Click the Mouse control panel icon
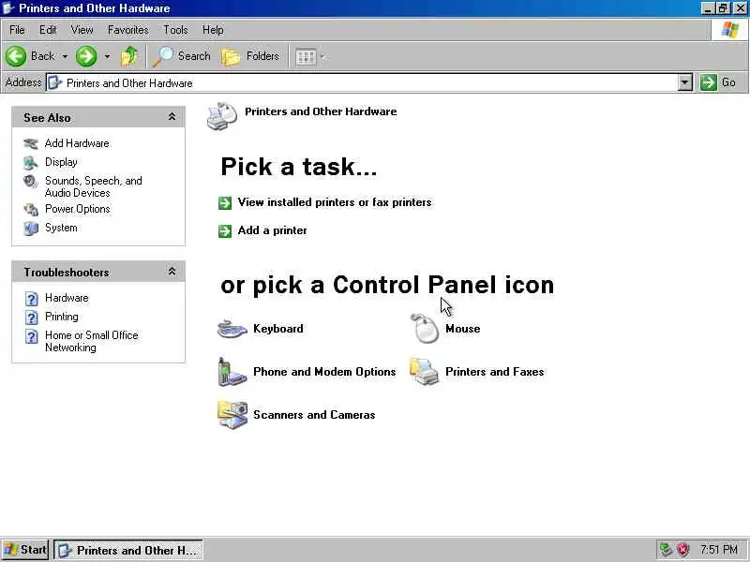The height and width of the screenshot is (562, 750). click(425, 329)
